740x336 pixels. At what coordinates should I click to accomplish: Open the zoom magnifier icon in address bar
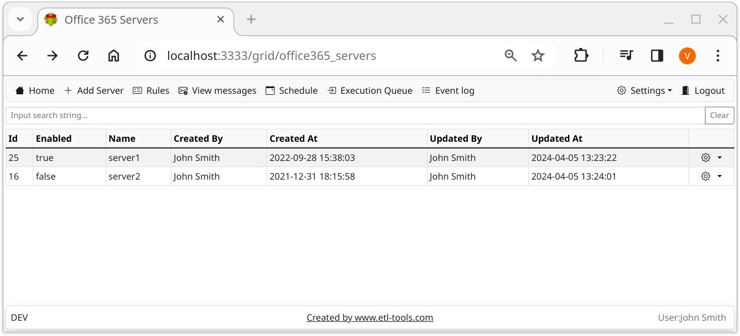[511, 55]
